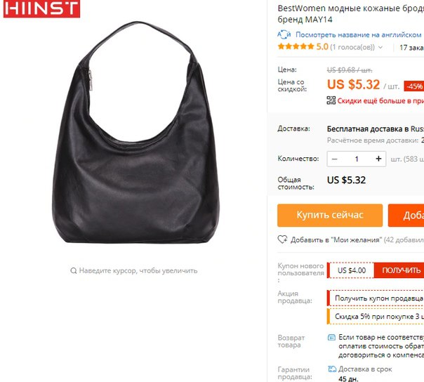
Task: Click the heart wishlist icon
Action: click(x=282, y=239)
